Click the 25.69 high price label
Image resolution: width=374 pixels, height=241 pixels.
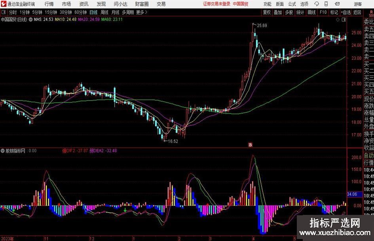click(262, 26)
